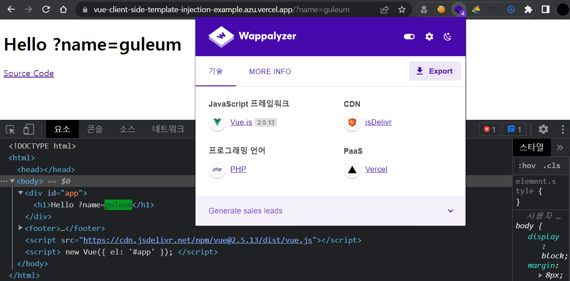The width and height of the screenshot is (570, 281).
Task: Share this page using share icon
Action: point(384,9)
